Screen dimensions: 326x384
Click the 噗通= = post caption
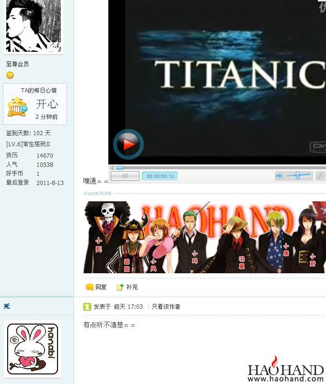coord(95,181)
